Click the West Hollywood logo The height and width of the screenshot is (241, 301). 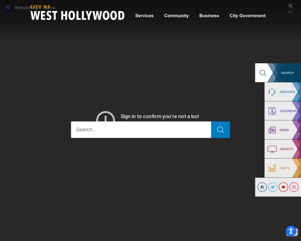pos(78,13)
